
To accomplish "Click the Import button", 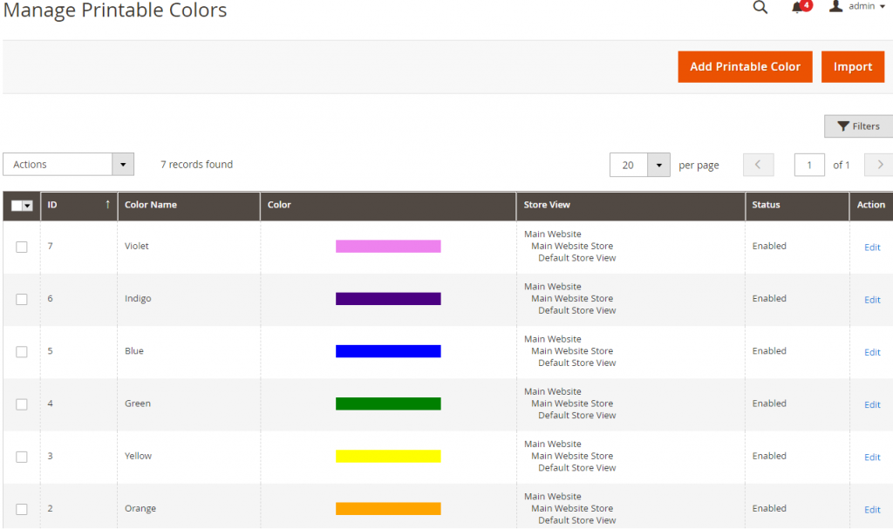I will coord(852,66).
